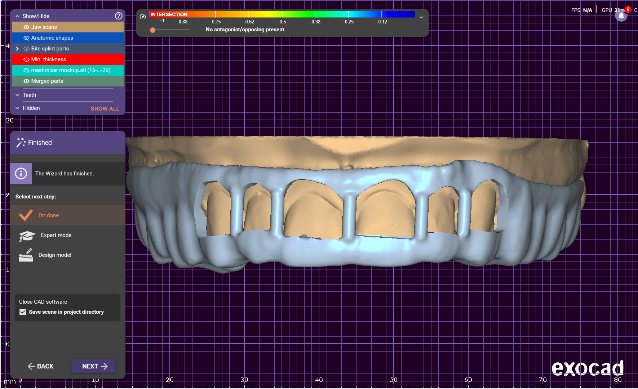This screenshot has height=389, width=638.
Task: Open the notification bell icon
Action: click(621, 16)
